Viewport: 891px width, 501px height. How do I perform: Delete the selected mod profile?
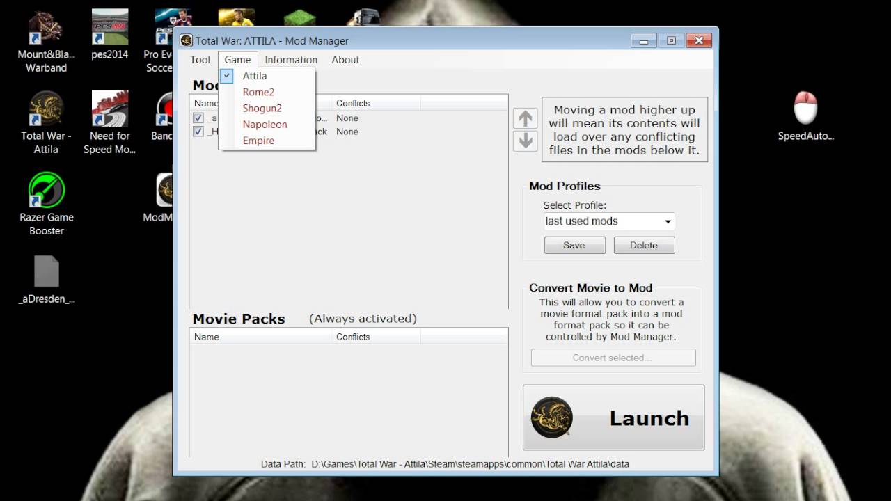click(x=644, y=245)
